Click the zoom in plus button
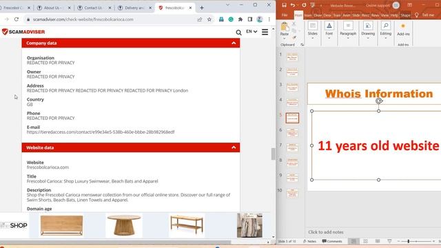The image size is (441, 248). pos(433,241)
